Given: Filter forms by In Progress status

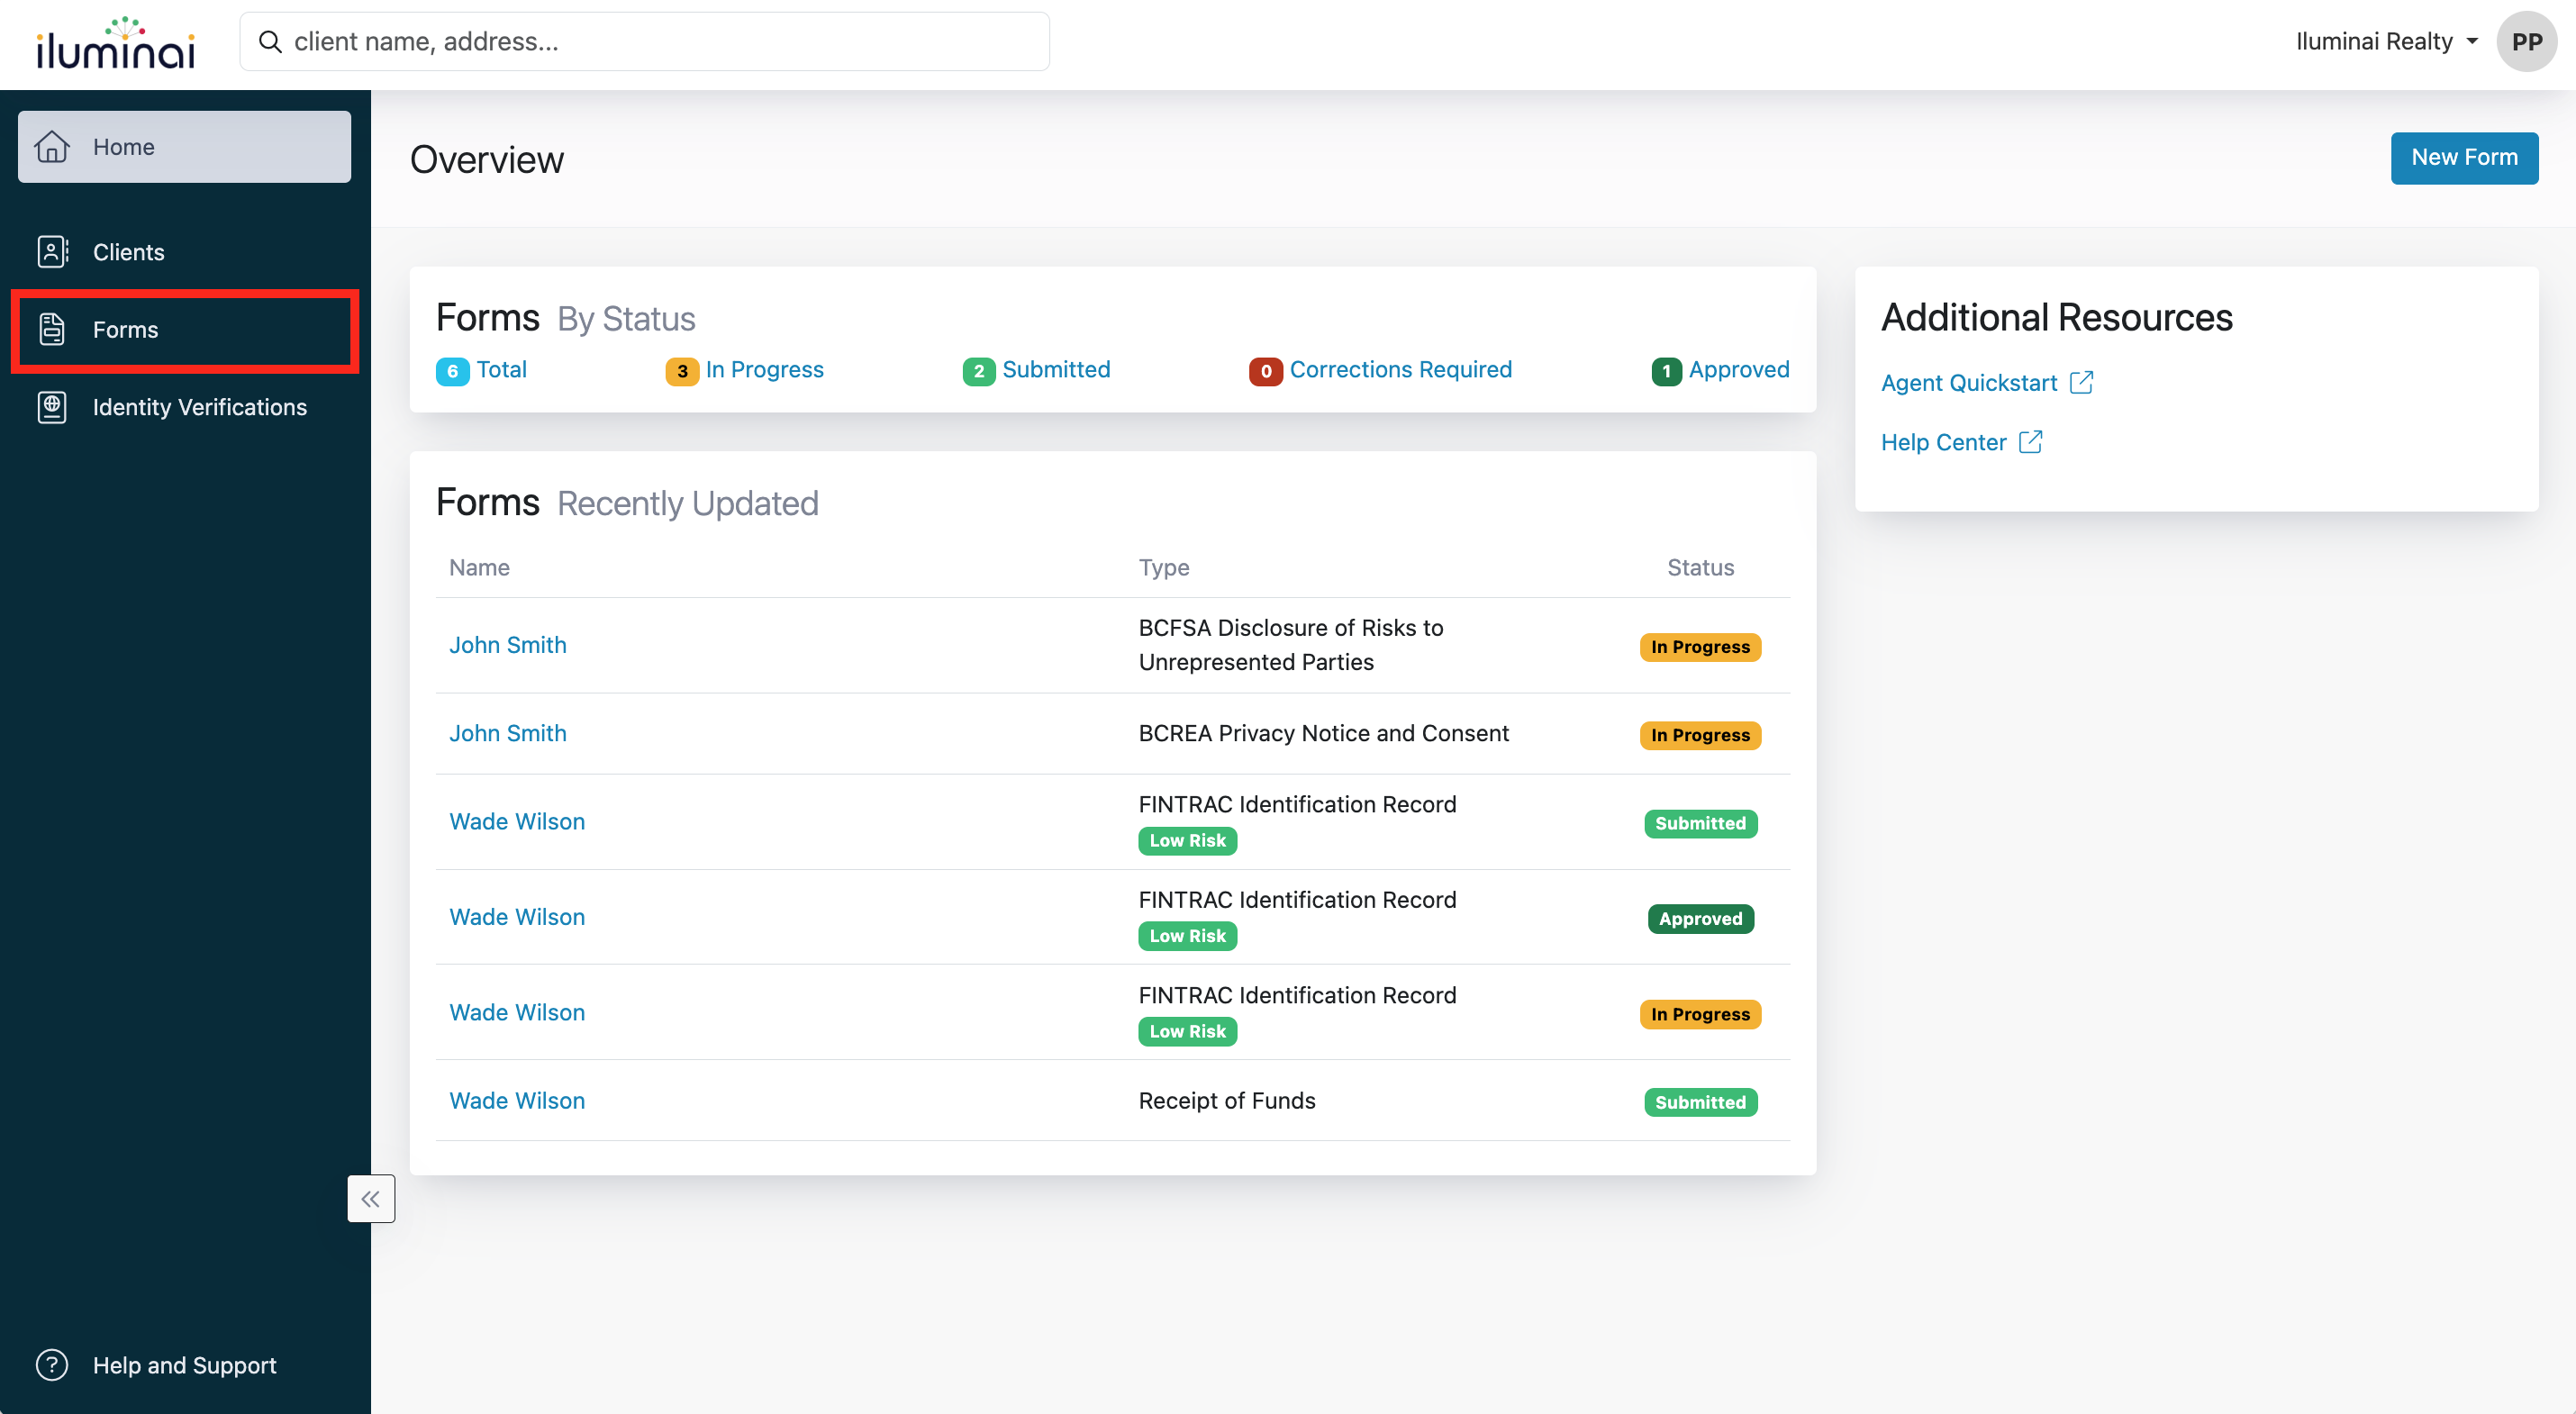Looking at the screenshot, I should point(764,370).
